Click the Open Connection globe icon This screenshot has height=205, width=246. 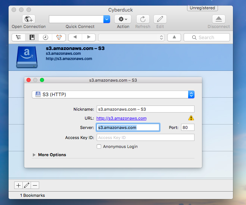28,19
